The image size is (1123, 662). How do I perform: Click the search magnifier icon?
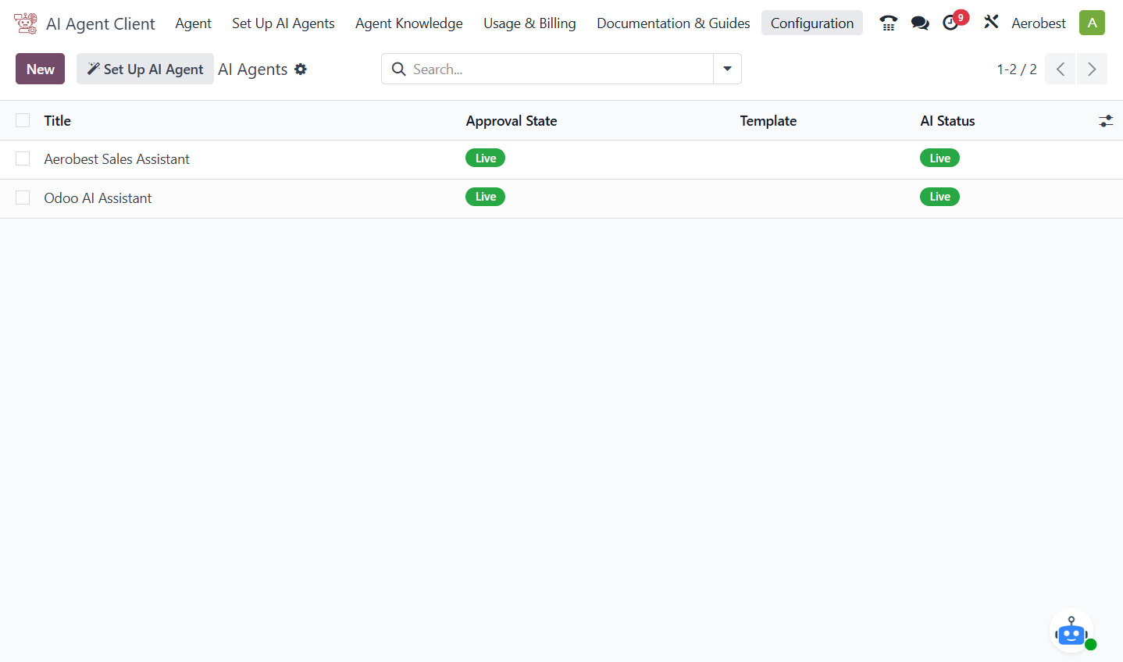tap(398, 69)
